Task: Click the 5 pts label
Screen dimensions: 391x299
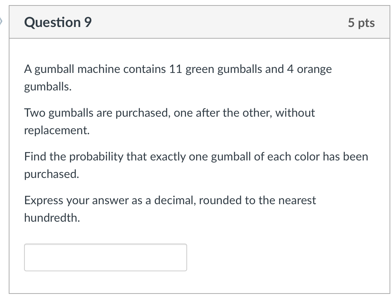Action: click(x=362, y=22)
